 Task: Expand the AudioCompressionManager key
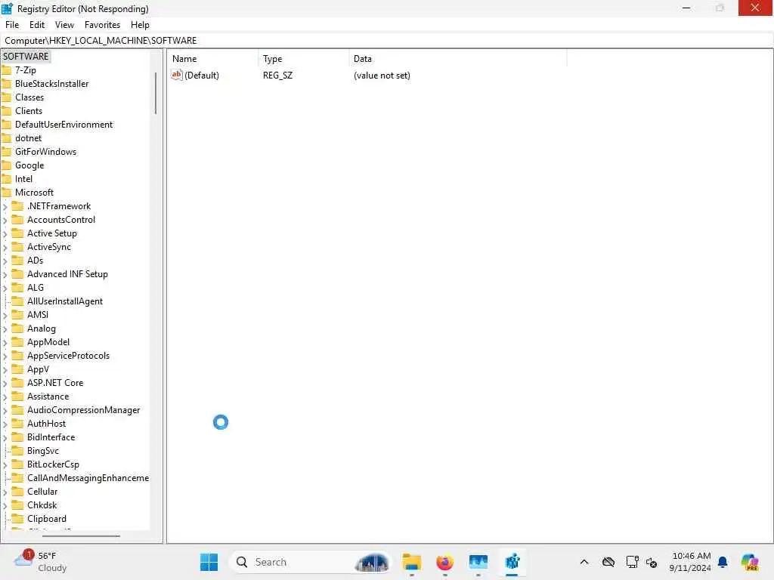click(5, 410)
